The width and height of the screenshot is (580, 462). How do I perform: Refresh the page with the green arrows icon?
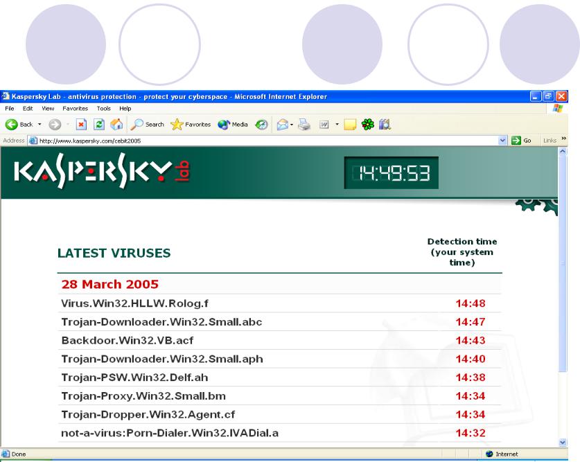point(99,125)
